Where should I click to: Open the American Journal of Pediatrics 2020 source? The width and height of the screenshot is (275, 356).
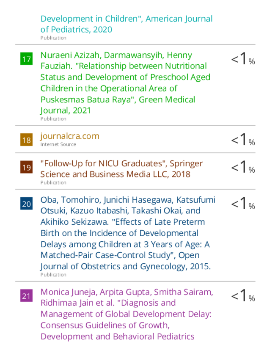tap(126, 24)
